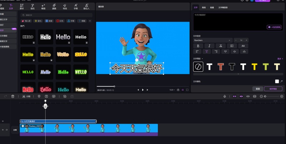Viewport: 286px width, 144px height.
Task: Toggle the first purple snapping icon in timeline toolbar
Action: point(235,96)
